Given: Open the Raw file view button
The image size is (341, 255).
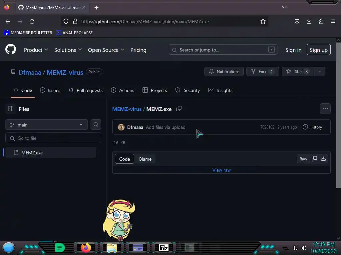Looking at the screenshot, I should [x=303, y=159].
